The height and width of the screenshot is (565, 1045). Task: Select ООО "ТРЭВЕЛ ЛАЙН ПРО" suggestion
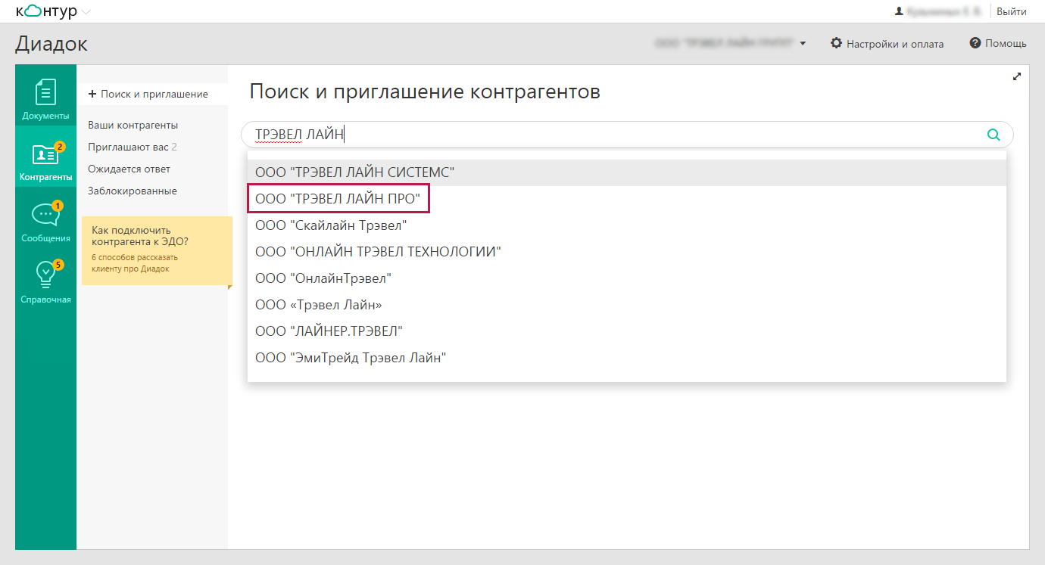tap(338, 199)
